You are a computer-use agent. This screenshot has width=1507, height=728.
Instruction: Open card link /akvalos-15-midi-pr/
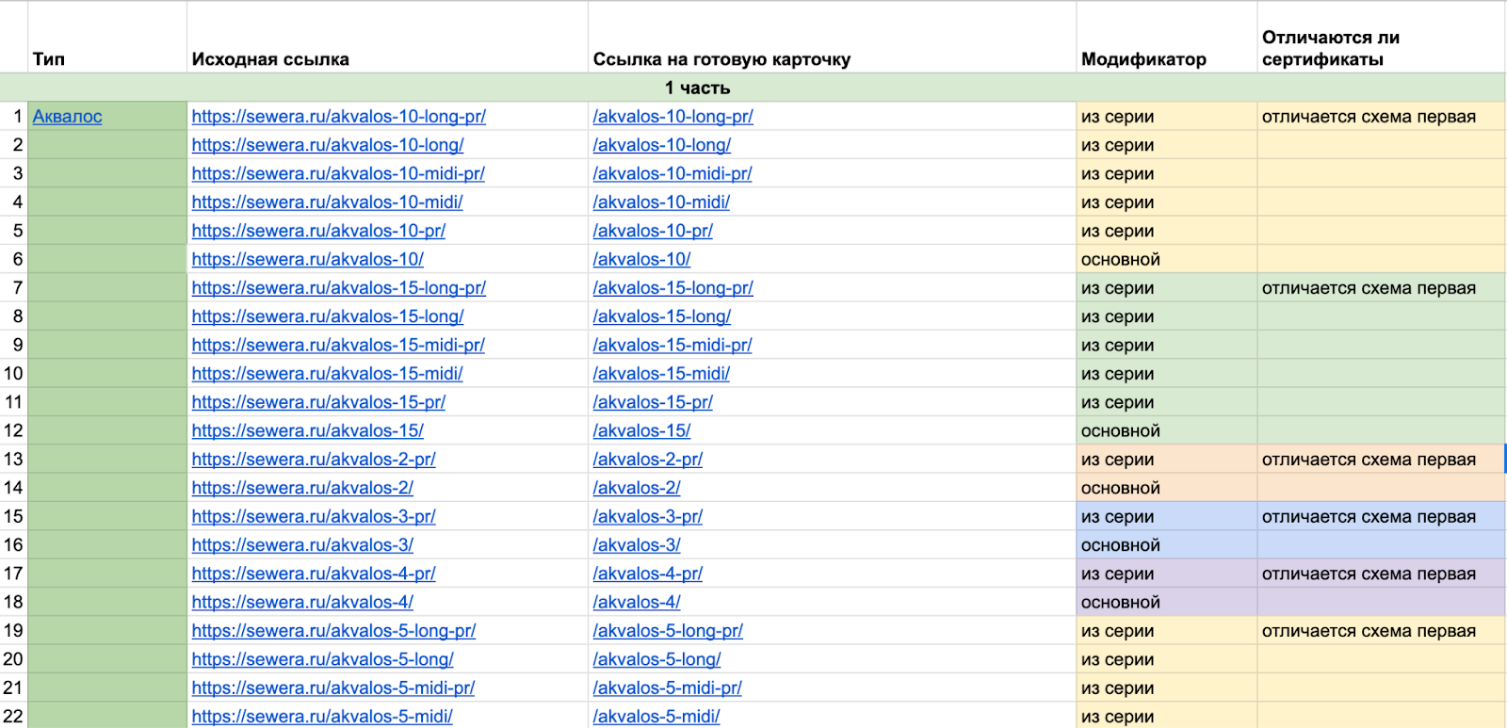click(x=672, y=345)
